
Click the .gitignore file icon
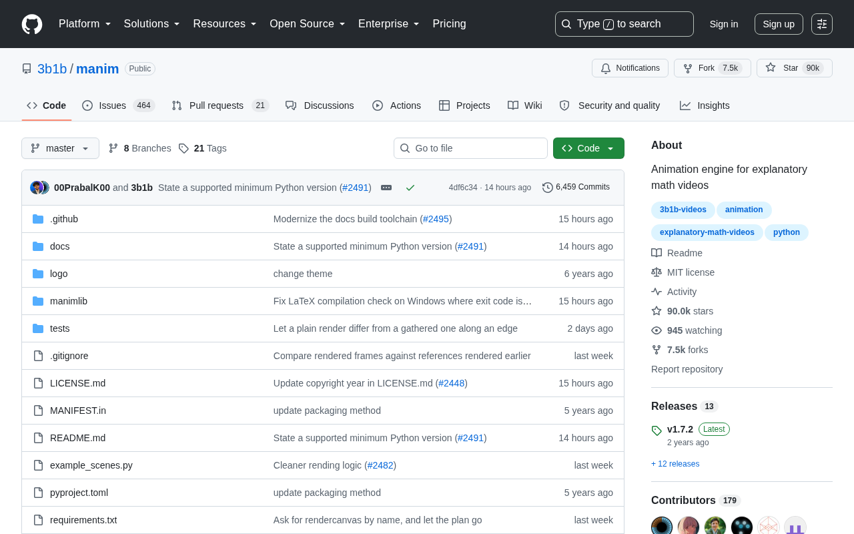point(38,356)
